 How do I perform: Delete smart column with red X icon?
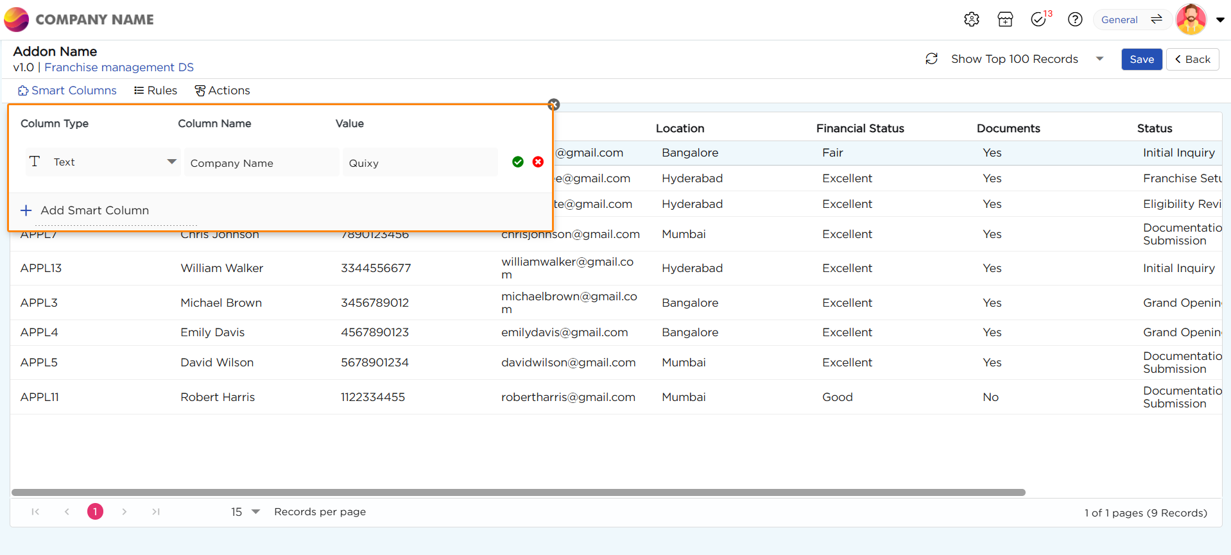(538, 162)
